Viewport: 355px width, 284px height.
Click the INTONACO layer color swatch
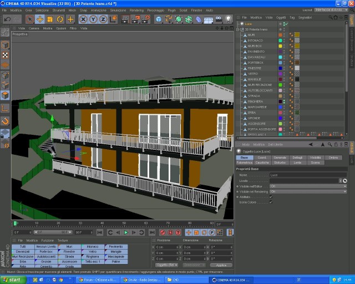[x=280, y=40]
